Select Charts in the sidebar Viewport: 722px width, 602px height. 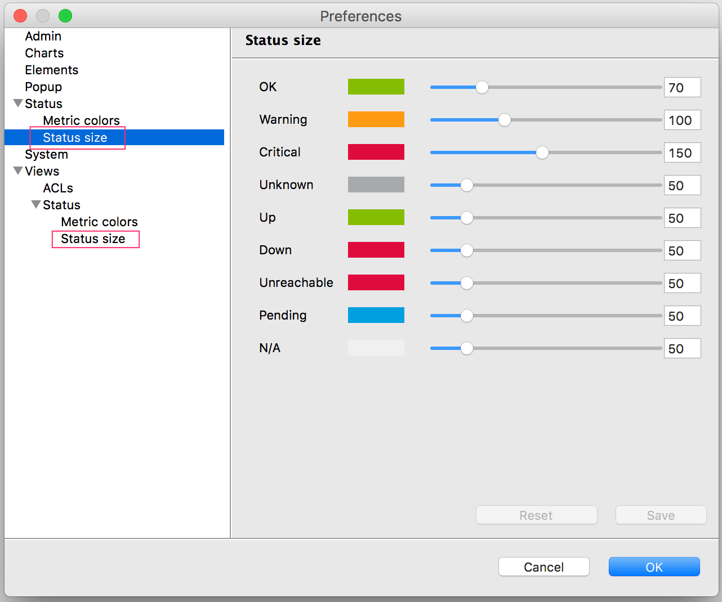click(44, 52)
